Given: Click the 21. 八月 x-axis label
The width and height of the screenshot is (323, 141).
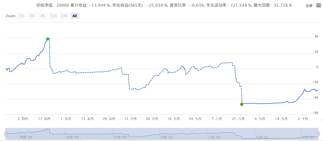Looking at the screenshot, I should pyautogui.click(x=238, y=119).
